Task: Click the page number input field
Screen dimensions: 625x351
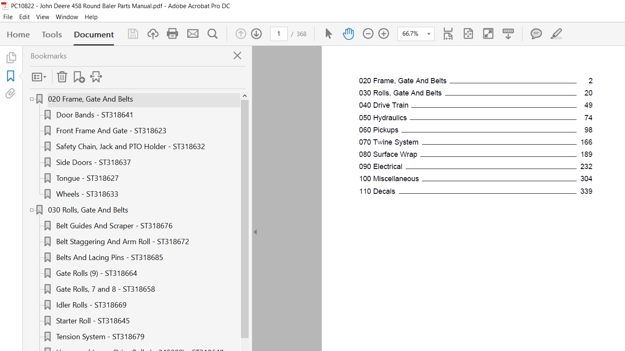Action: [x=279, y=34]
